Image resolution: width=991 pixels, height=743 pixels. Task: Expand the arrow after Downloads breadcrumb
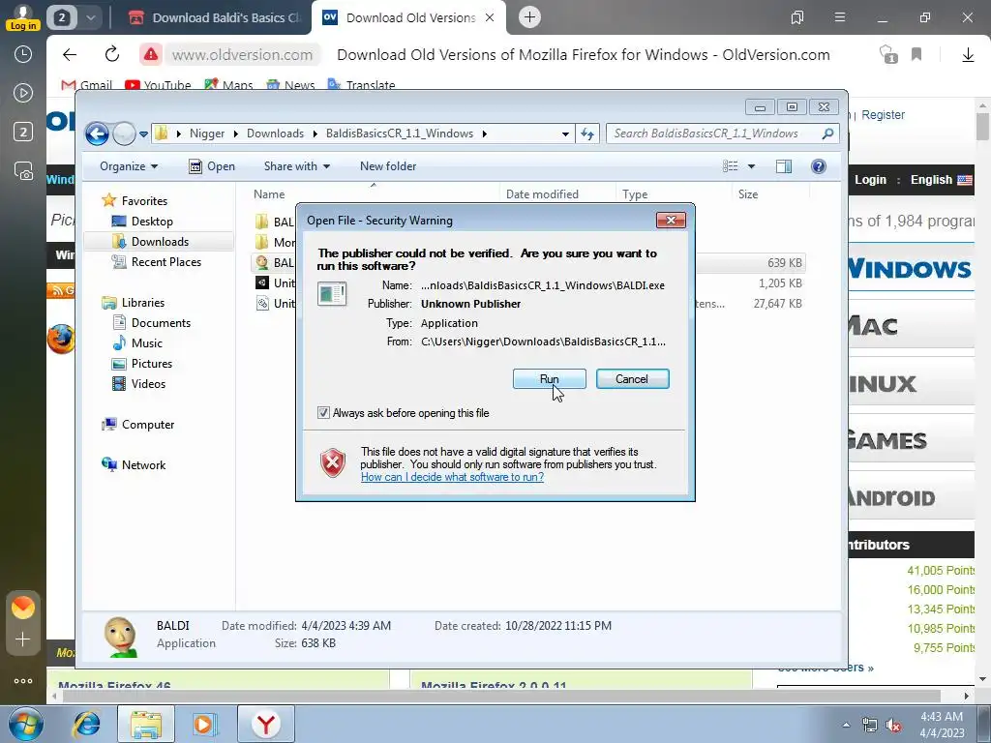point(315,134)
